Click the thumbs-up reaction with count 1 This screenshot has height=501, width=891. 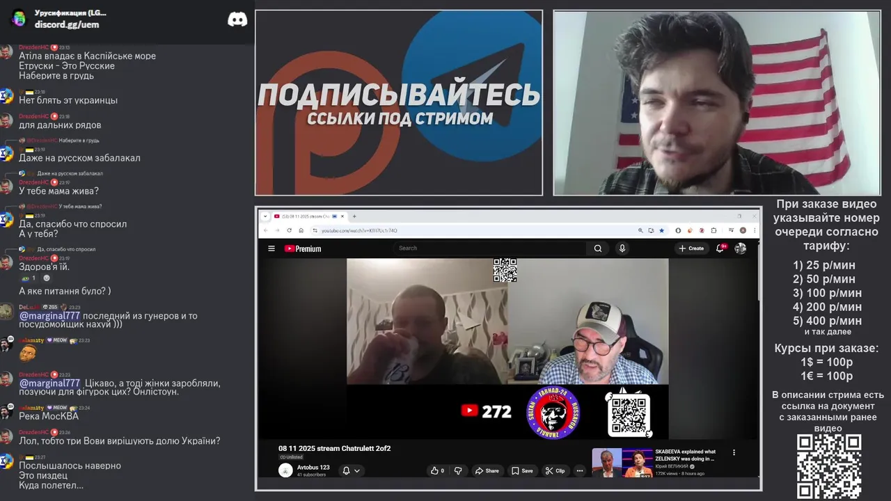[x=29, y=278]
